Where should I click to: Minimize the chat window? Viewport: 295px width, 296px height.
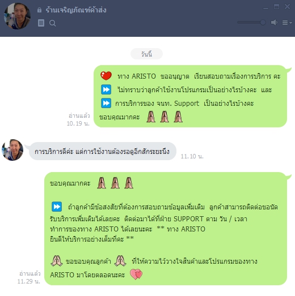click(x=265, y=7)
